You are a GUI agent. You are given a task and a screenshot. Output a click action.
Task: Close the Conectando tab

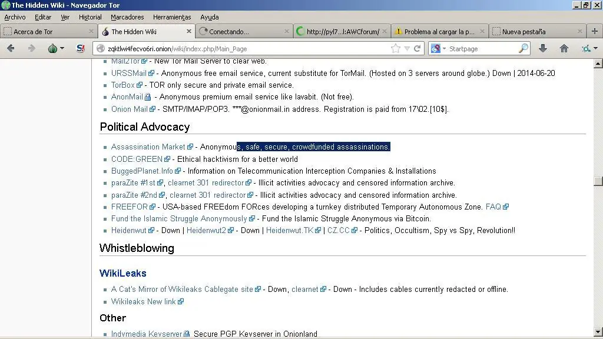click(287, 31)
